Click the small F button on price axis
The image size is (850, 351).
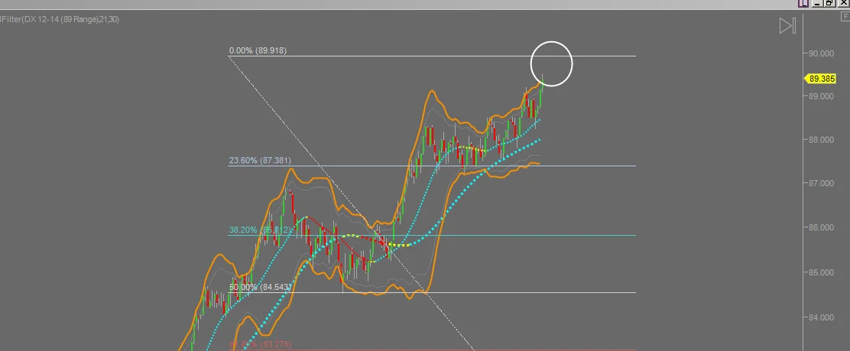[x=845, y=18]
